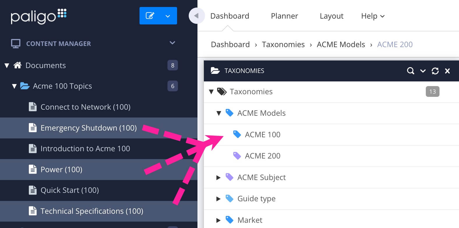Expand the Guide type node

coord(218,199)
